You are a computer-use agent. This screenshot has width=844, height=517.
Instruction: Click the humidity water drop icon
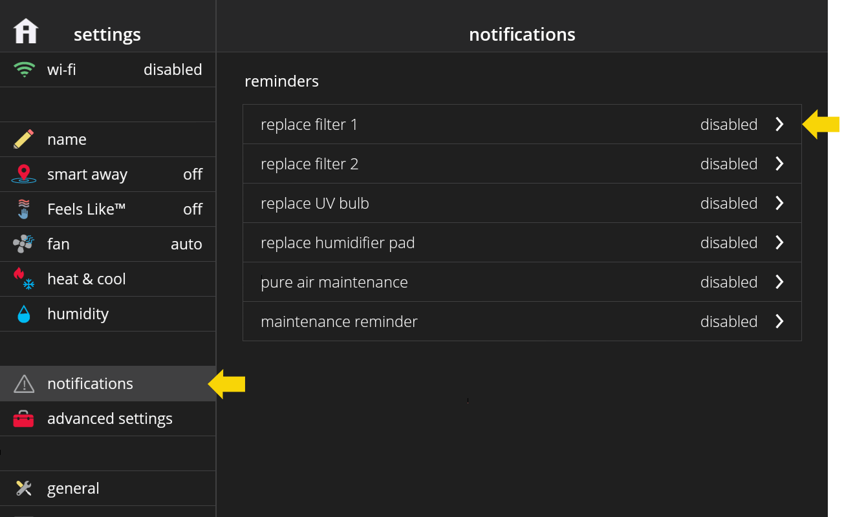pos(24,314)
